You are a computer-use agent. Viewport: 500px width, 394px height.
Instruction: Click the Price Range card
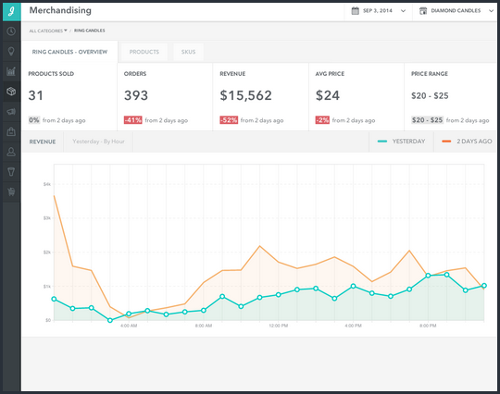tap(450, 96)
